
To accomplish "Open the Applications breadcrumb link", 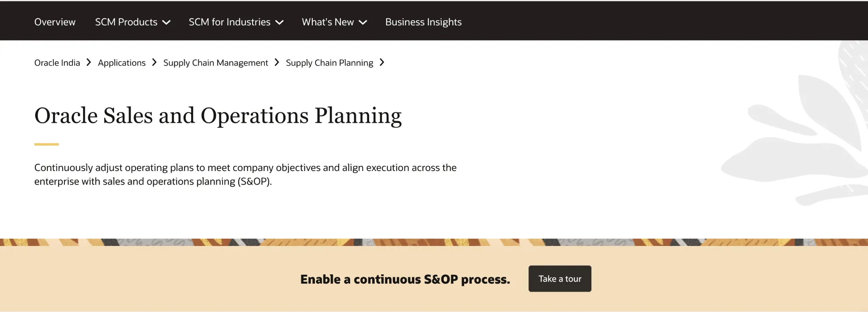I will click(x=122, y=63).
